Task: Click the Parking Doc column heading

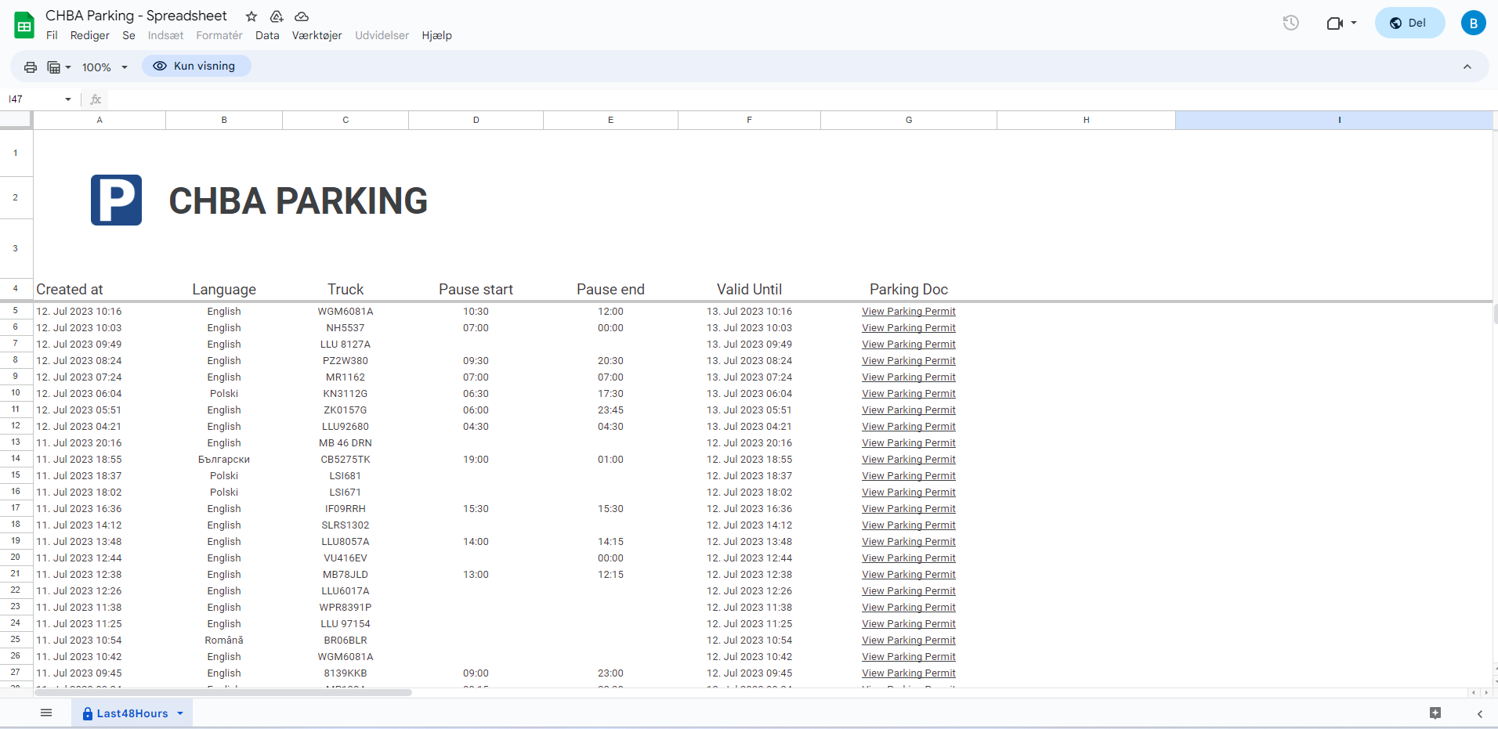Action: click(x=909, y=290)
